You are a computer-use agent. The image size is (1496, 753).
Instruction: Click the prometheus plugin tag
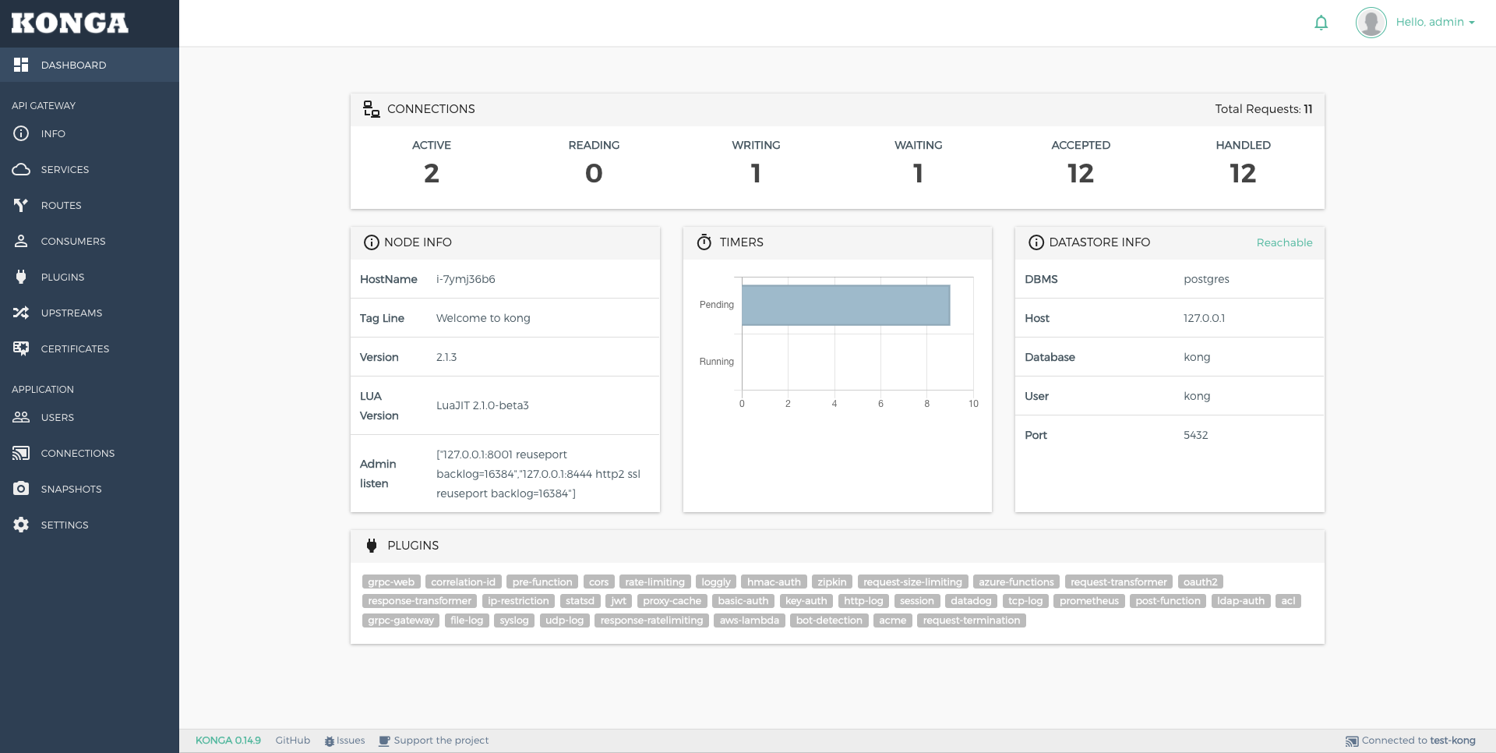click(x=1088, y=601)
